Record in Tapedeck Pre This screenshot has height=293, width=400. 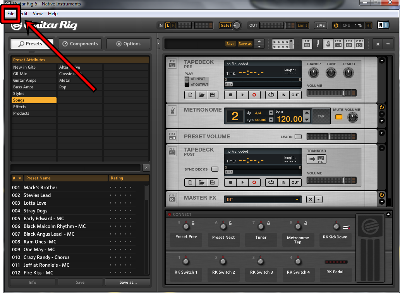pos(254,95)
